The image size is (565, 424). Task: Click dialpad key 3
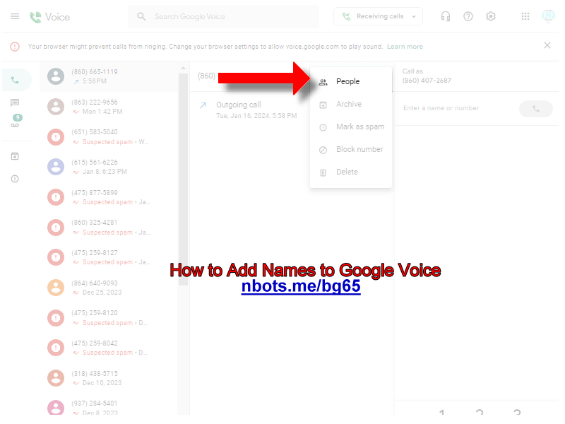pyautogui.click(x=517, y=413)
